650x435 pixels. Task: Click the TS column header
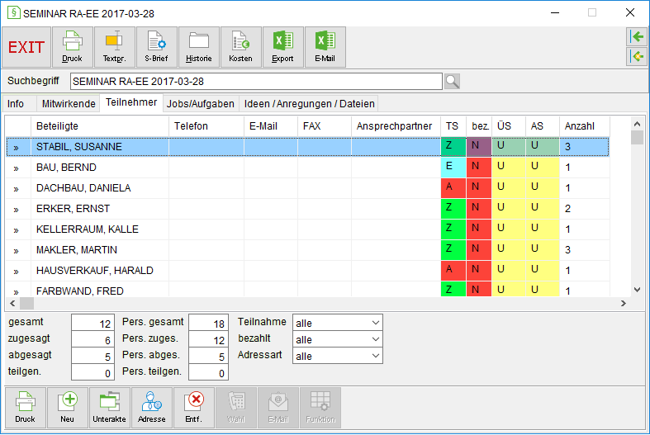point(453,126)
